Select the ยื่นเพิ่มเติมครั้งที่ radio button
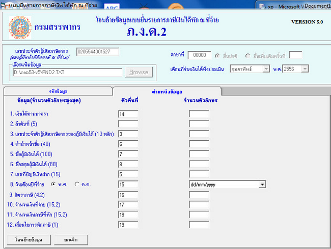 (247, 56)
